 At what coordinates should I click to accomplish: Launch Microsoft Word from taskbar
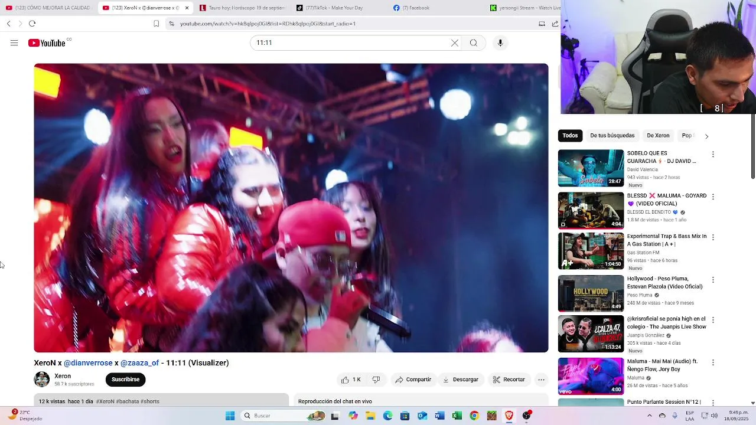pyautogui.click(x=439, y=416)
